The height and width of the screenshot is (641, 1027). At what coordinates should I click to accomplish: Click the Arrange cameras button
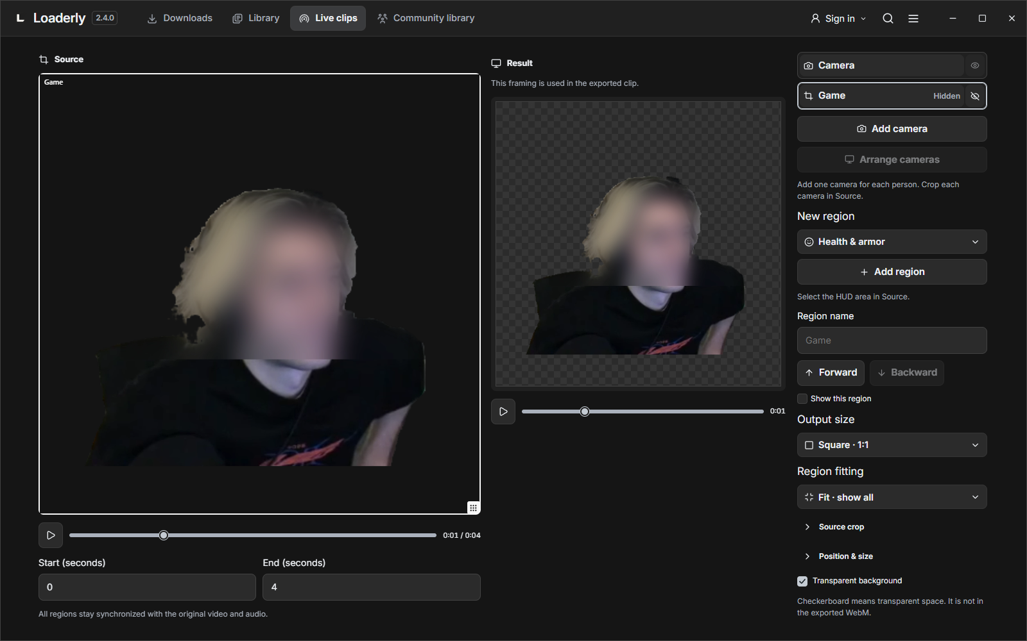[x=892, y=160]
